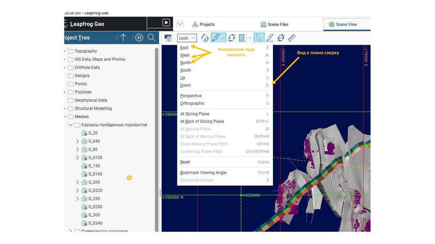Expand the G_040 mesh item
Viewport: 435px width, 244px height.
pyautogui.click(x=77, y=141)
